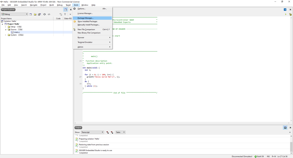
Task: Click the new folder icon in Project Explorer
Action: pyautogui.click(x=35, y=14)
